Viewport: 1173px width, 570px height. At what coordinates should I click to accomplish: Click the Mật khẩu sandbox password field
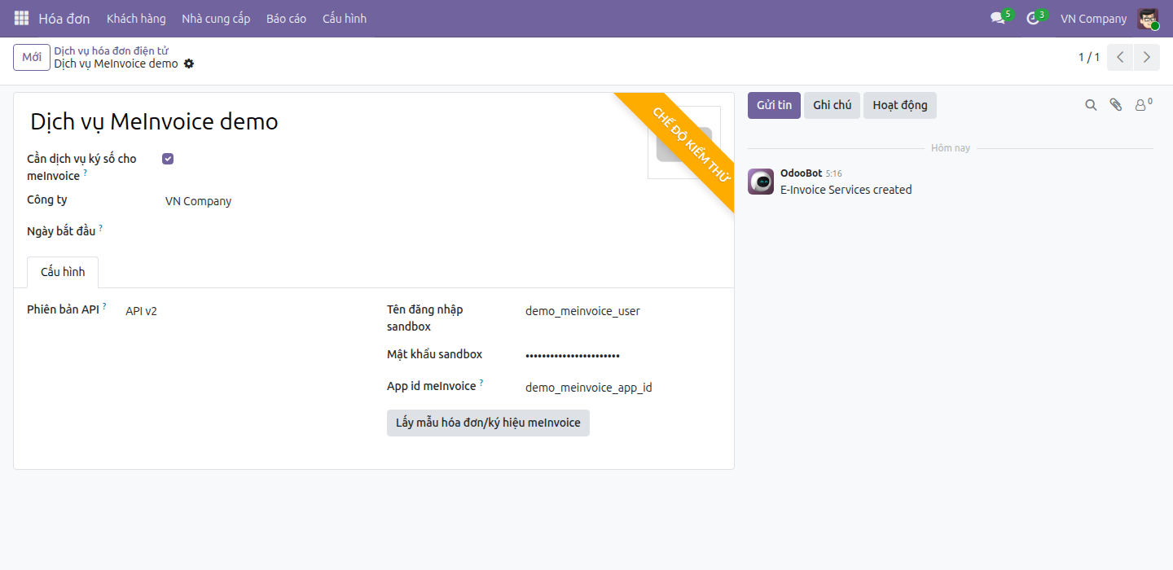click(623, 354)
